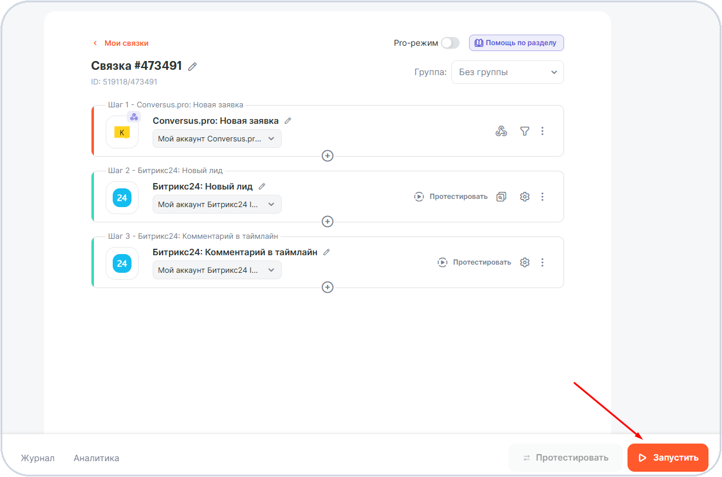Click the Шаг 2 - Битрикс24: Новый лид label
This screenshot has width=722, height=477.
click(x=166, y=171)
